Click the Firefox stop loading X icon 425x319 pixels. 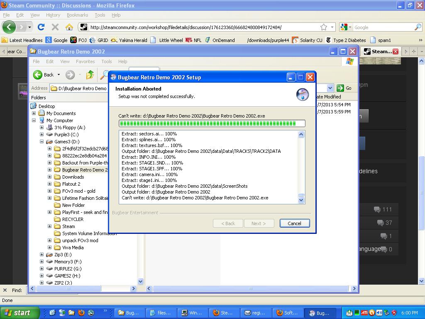point(55,27)
